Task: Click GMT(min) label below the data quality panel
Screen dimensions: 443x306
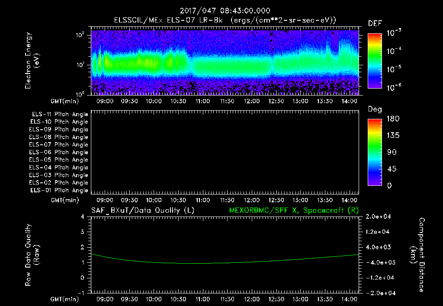Action: point(65,299)
